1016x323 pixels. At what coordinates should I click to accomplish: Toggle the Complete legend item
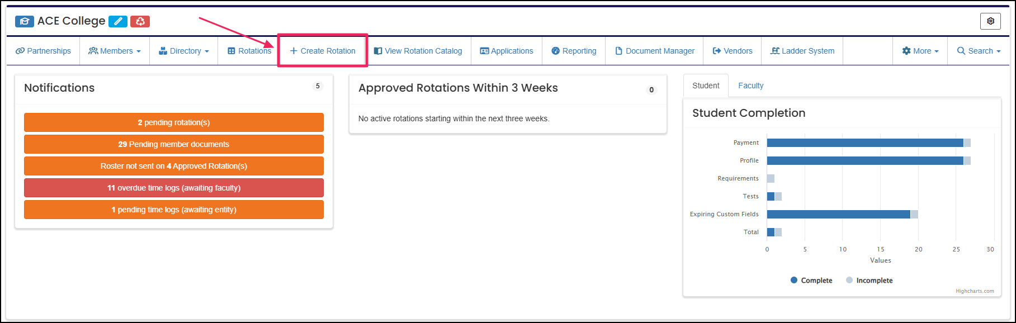[811, 281]
